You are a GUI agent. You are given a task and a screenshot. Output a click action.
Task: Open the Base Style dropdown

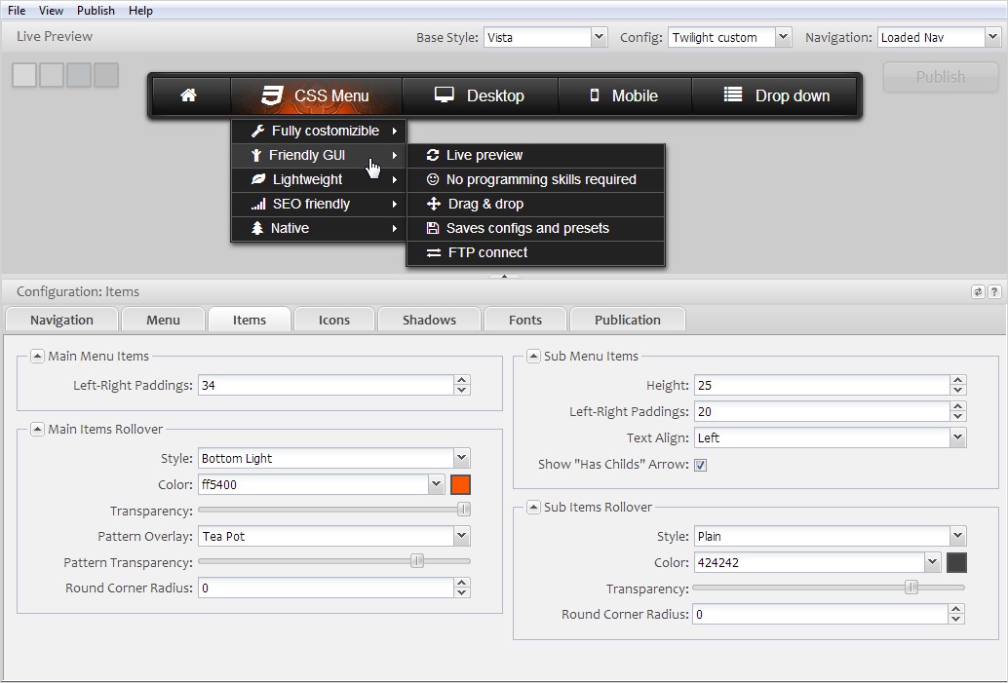point(599,37)
